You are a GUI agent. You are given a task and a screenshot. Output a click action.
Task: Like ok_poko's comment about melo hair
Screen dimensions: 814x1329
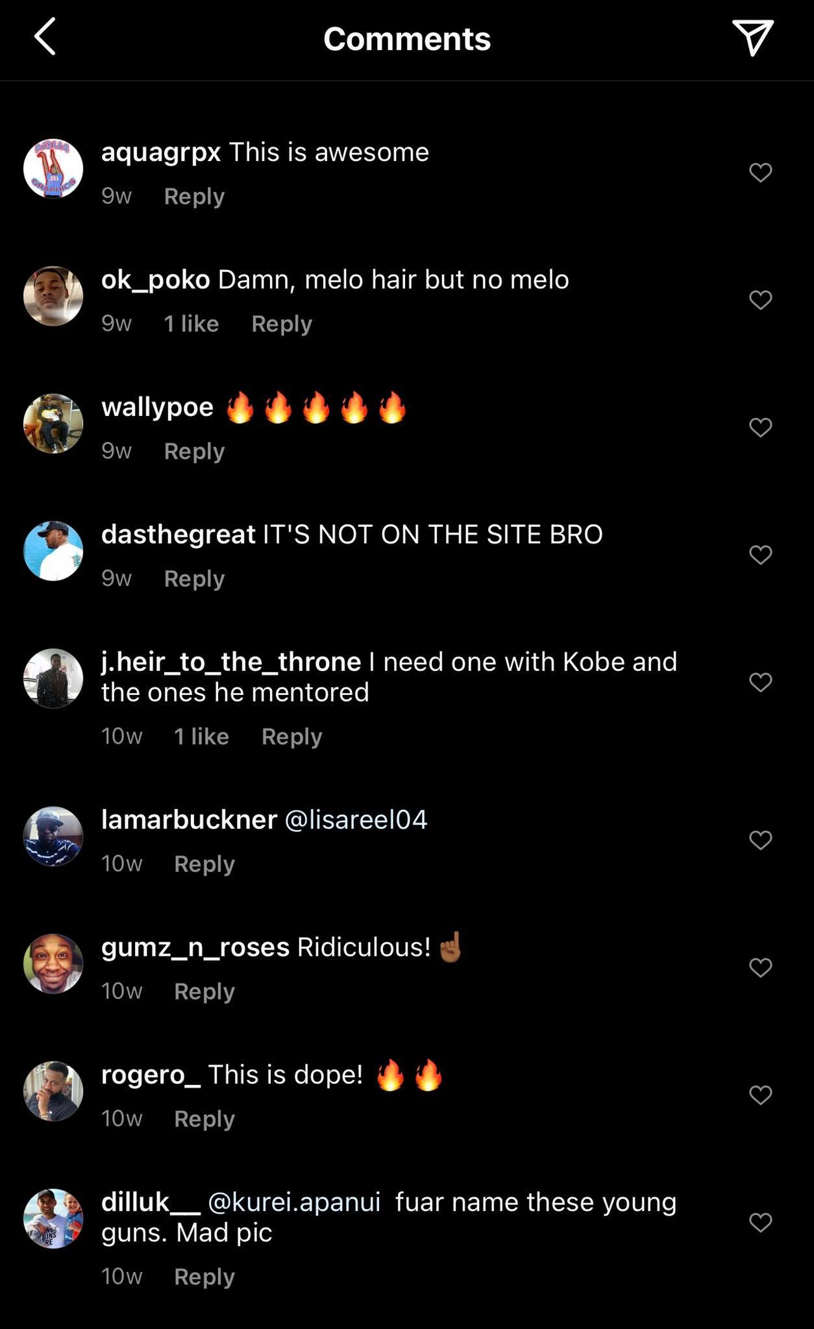click(x=760, y=300)
